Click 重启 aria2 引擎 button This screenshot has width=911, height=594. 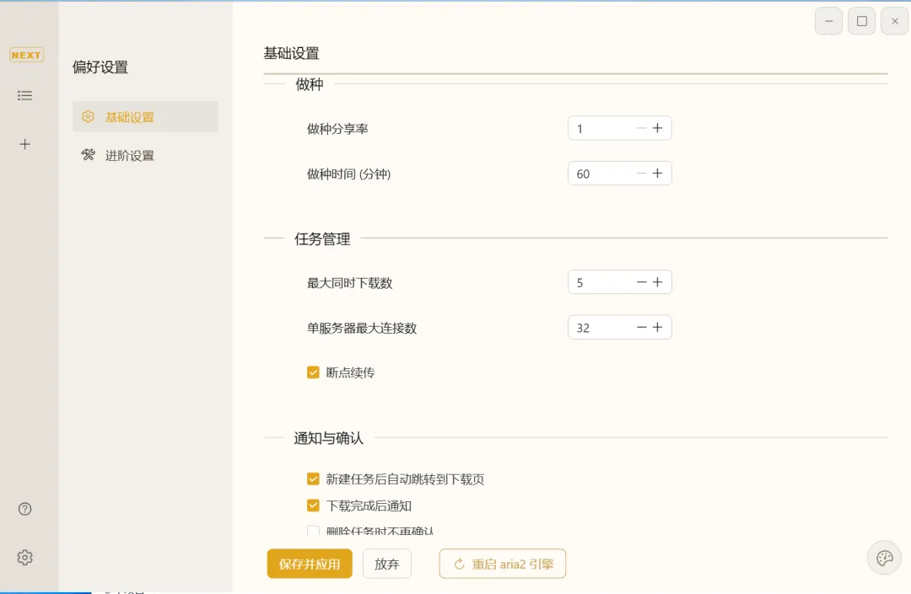(503, 565)
